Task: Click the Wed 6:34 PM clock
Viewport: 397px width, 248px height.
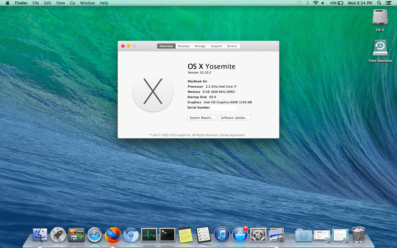Action: pyautogui.click(x=360, y=3)
